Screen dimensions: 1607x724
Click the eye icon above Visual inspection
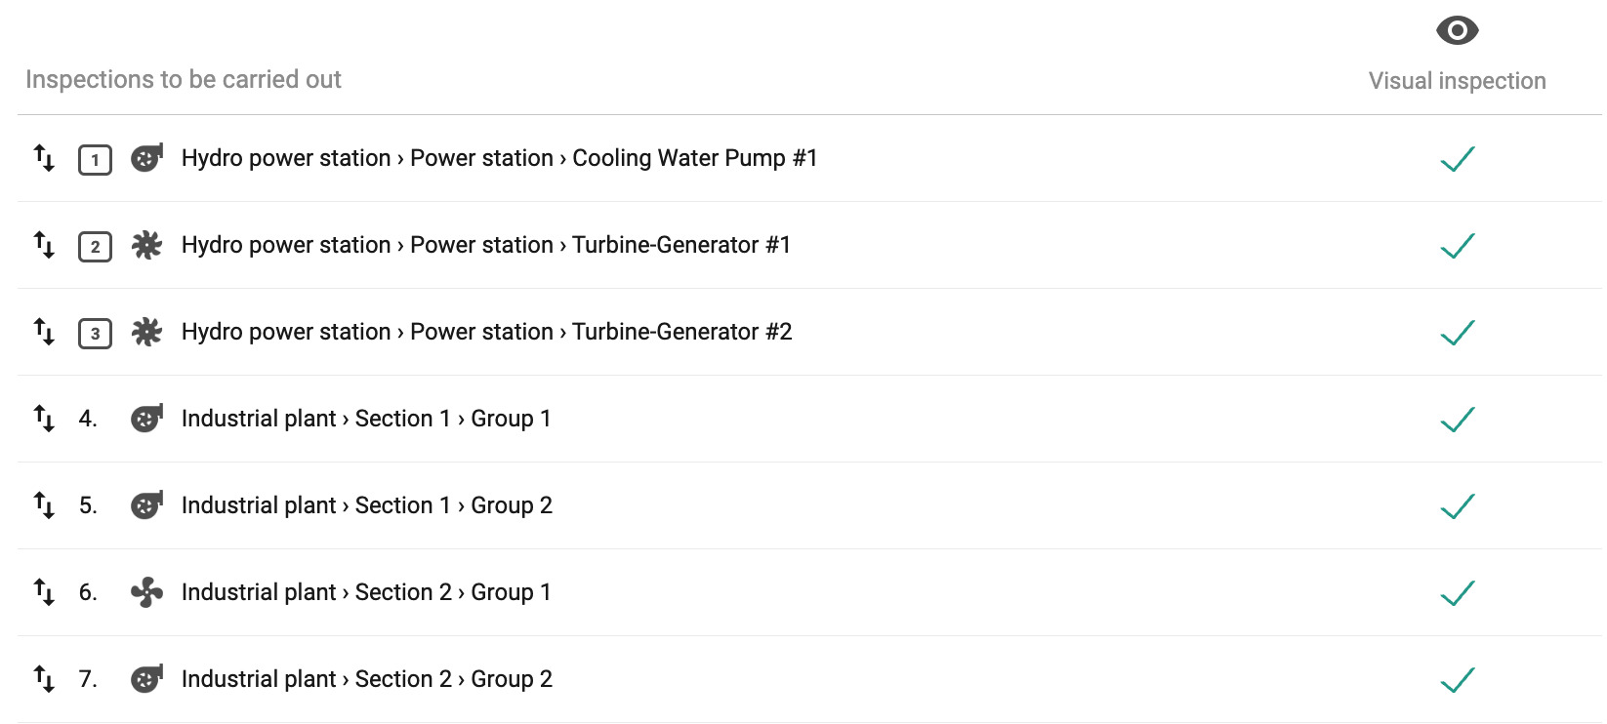click(x=1457, y=31)
